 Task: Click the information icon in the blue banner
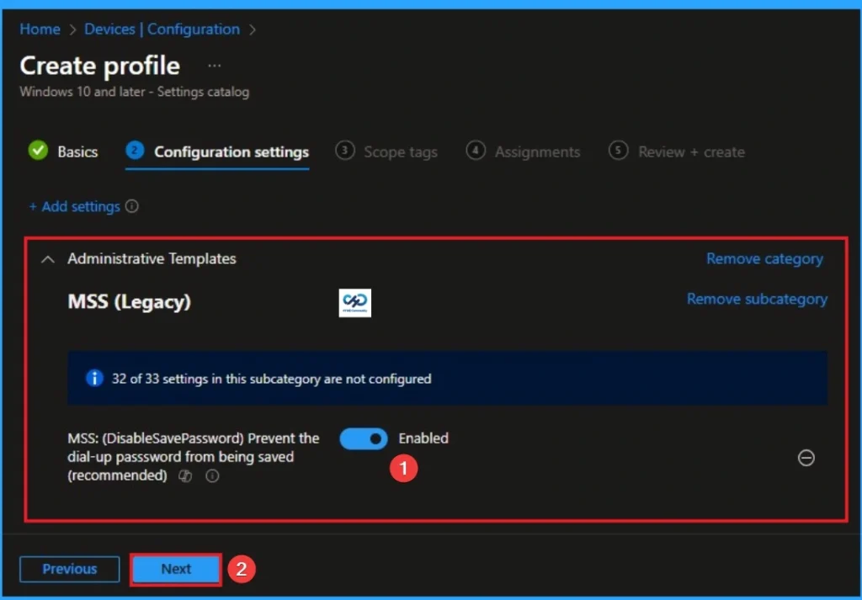click(93, 378)
